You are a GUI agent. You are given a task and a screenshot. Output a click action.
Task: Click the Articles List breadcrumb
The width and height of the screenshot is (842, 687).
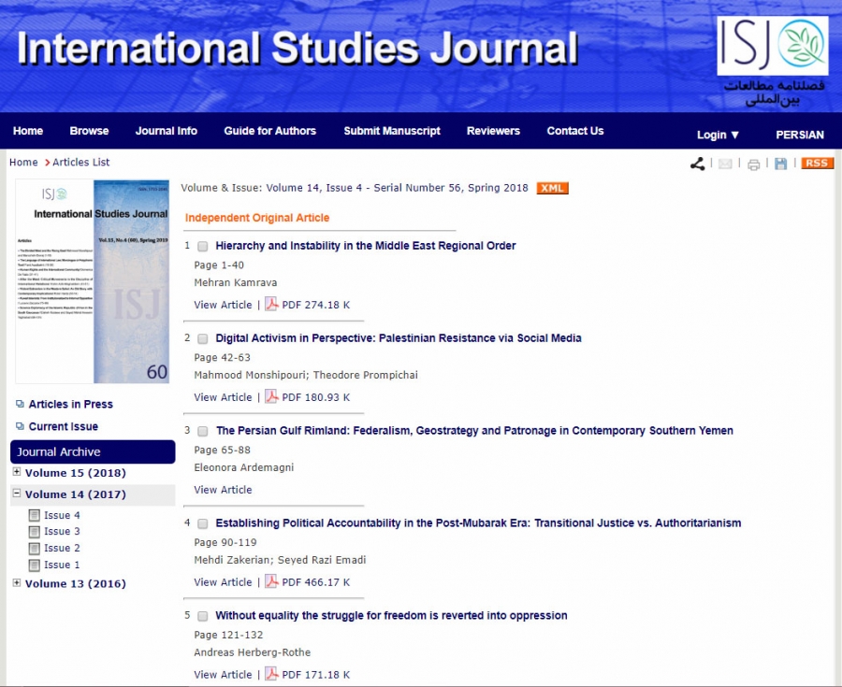coord(81,162)
